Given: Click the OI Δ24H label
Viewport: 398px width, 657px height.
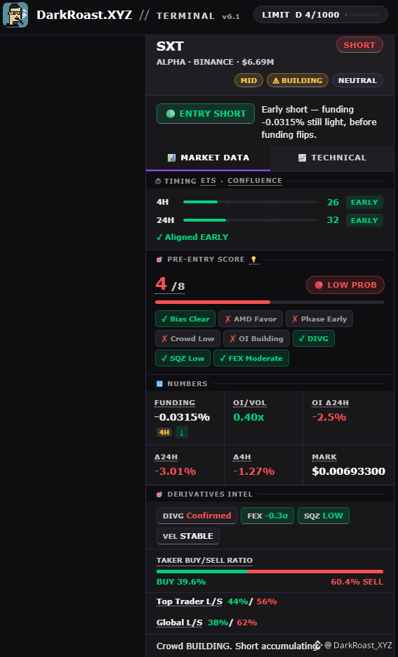Looking at the screenshot, I should (x=331, y=403).
